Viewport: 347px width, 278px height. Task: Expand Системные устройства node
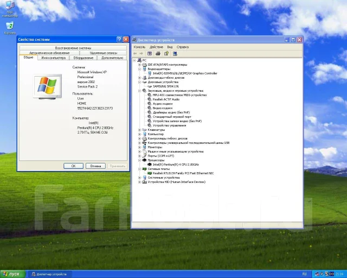pos(140,178)
